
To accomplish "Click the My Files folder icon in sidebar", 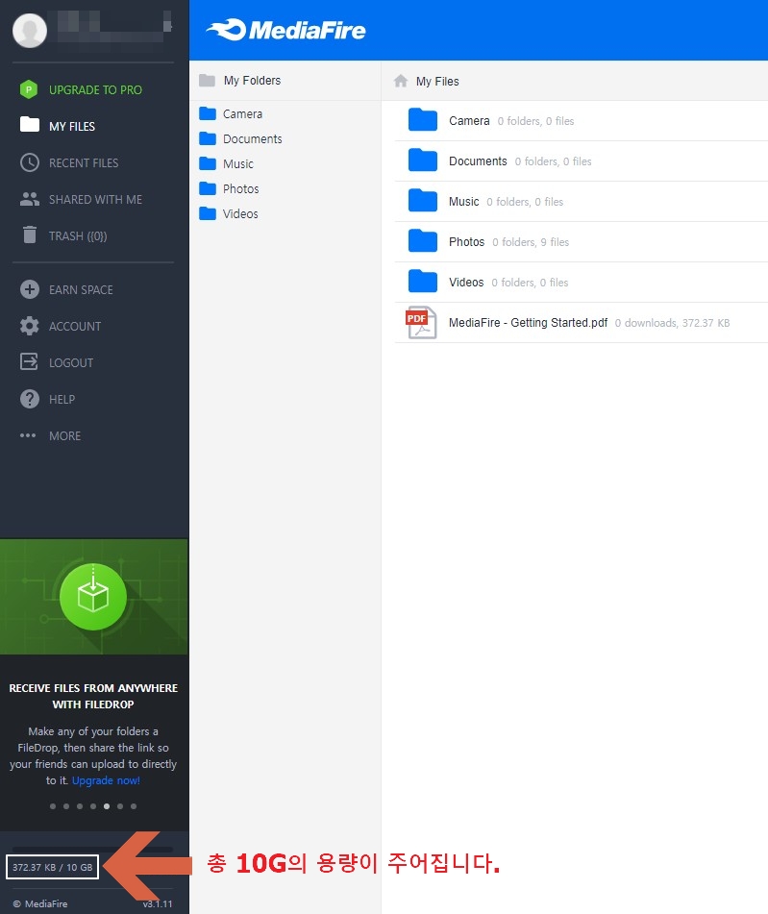I will coord(30,125).
